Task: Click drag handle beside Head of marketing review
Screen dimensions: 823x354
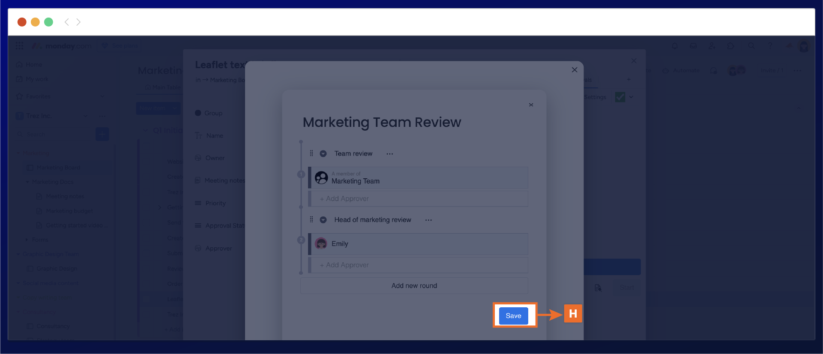Action: (311, 220)
